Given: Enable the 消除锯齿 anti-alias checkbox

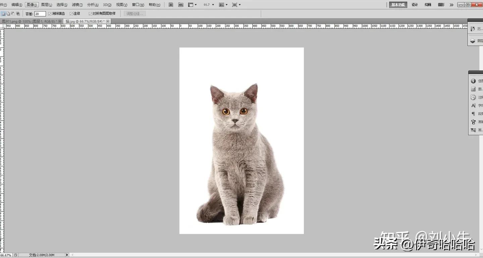Looking at the screenshot, I should [50, 13].
